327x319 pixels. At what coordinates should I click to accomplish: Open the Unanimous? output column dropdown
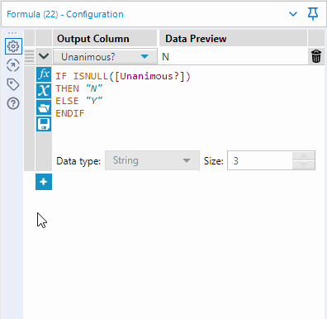[105, 57]
